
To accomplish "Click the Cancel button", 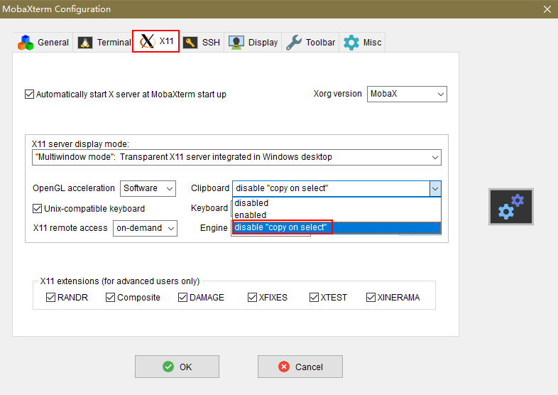I will tap(300, 367).
